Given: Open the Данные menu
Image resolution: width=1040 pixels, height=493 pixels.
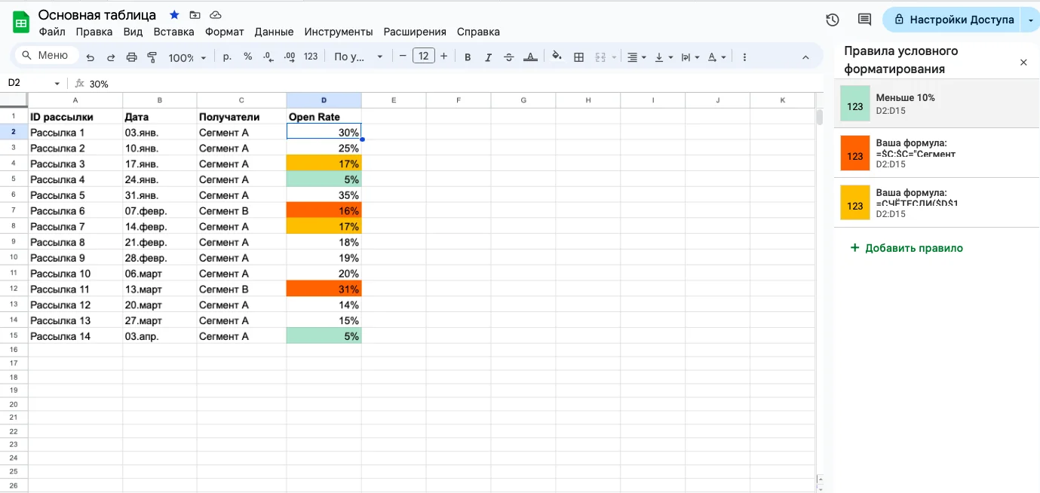Looking at the screenshot, I should tap(274, 32).
